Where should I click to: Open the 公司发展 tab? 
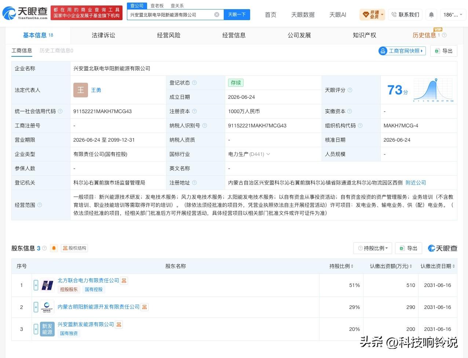[x=299, y=35]
